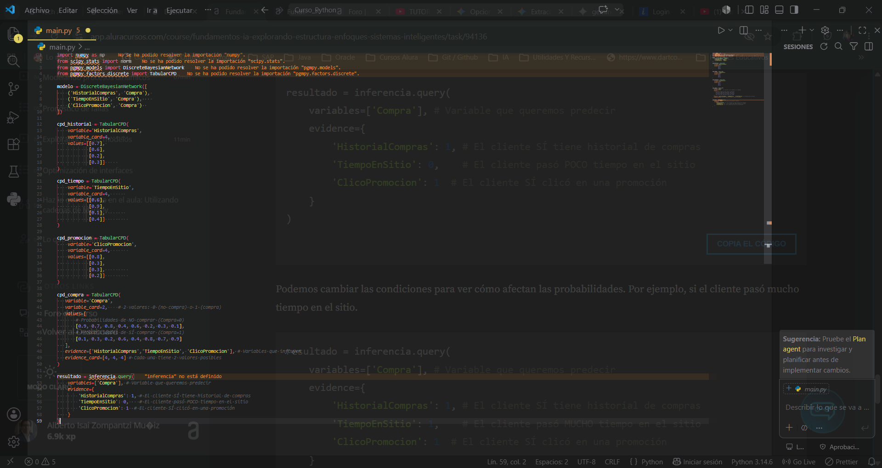Open Copilot title bar dropdown chevron
Screen dimensions: 882x468
617,9
